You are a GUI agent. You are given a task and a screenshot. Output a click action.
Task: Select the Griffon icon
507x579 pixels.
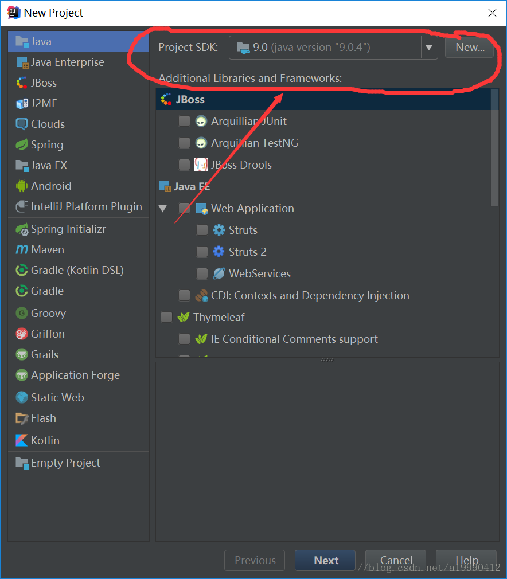[22, 334]
